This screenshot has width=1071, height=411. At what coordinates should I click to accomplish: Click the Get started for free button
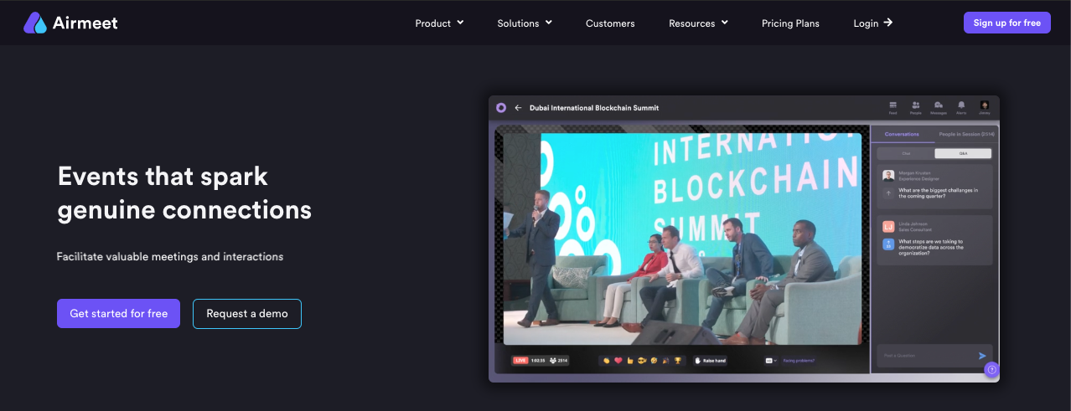tap(118, 313)
